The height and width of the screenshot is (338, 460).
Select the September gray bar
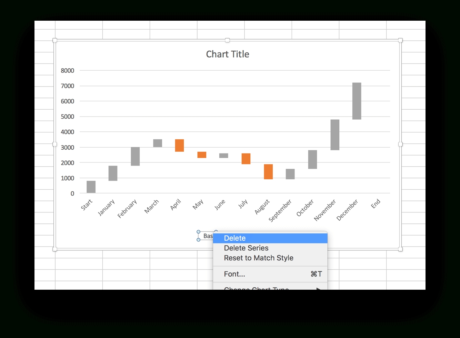290,174
